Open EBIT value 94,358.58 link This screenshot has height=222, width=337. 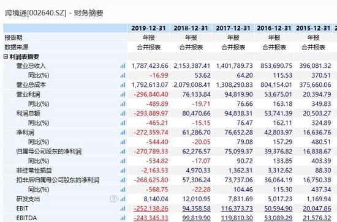[196, 209]
